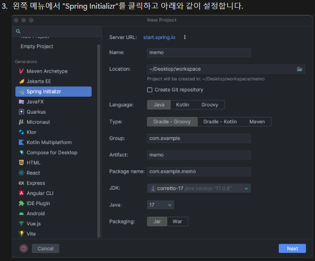Click the Maven Archetype generator icon

21,71
